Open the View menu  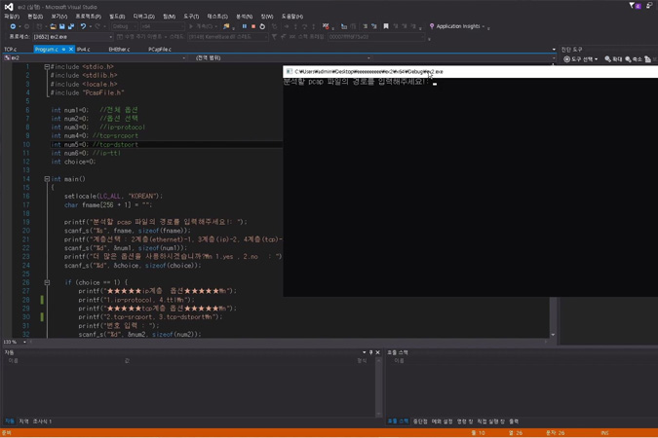pos(59,17)
